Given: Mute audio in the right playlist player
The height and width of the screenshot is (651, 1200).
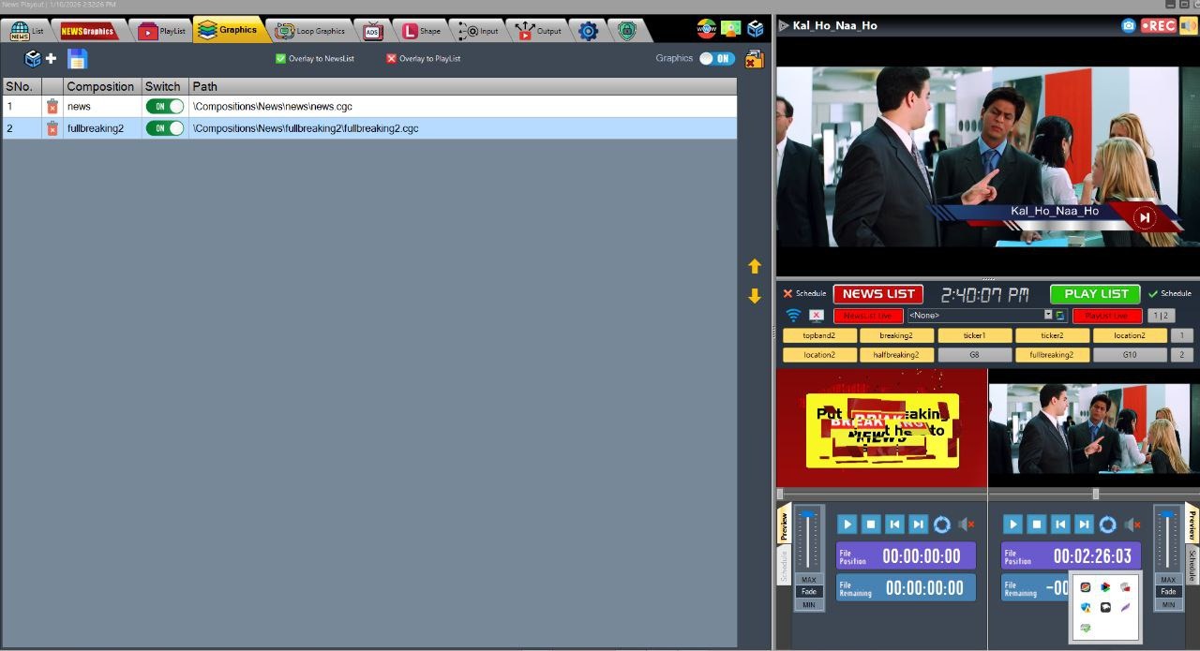Looking at the screenshot, I should (1132, 525).
